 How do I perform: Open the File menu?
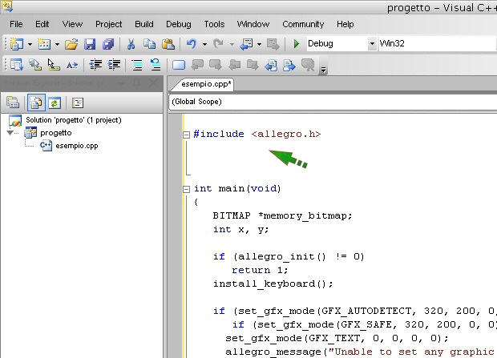16,24
